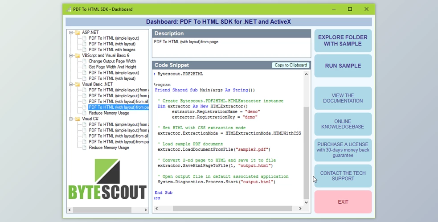Click the 'Visual Basic .NET' folder label
Viewport: 438px width, 222px height.
click(97, 84)
